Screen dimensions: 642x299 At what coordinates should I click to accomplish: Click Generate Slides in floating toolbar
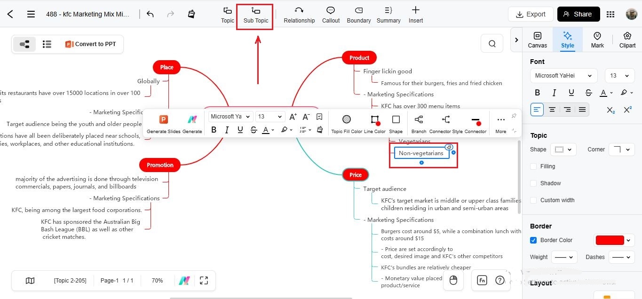tap(164, 124)
